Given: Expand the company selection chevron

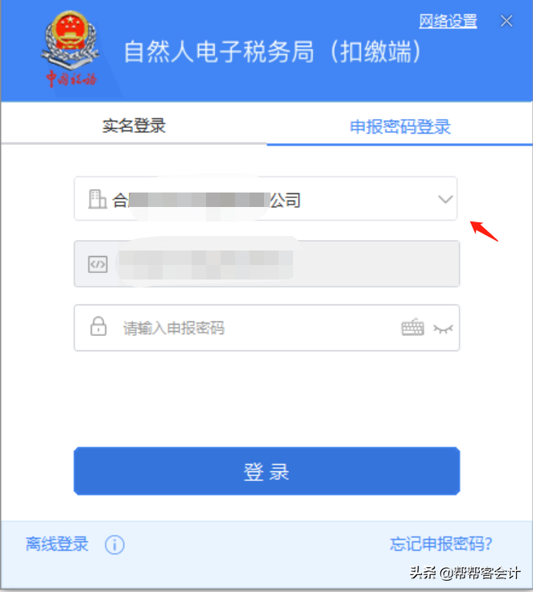Looking at the screenshot, I should pos(445,199).
